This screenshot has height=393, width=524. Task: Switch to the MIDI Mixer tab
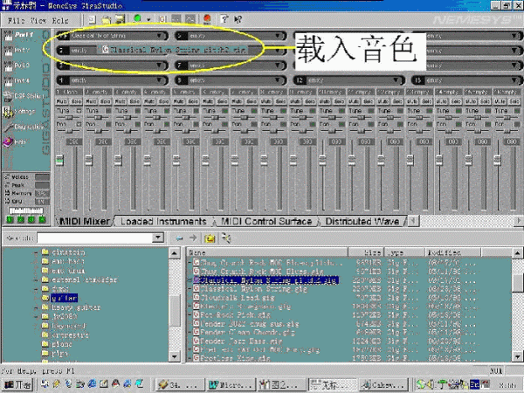coord(85,222)
